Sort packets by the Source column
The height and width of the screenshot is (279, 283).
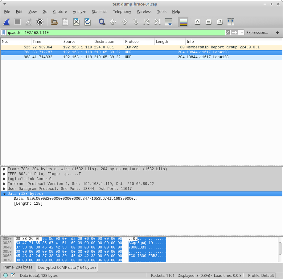[78, 42]
